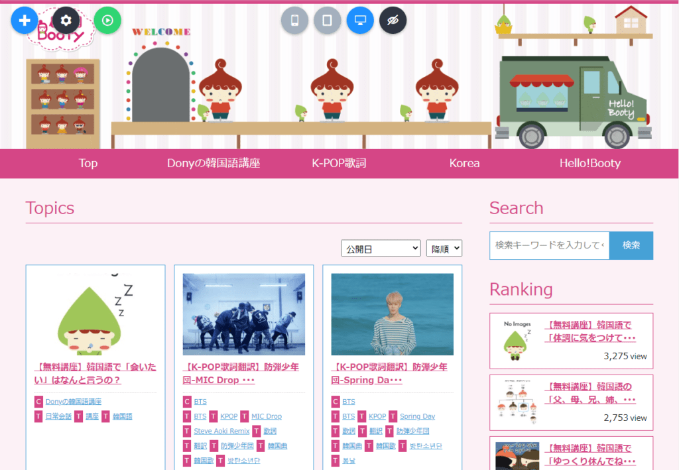Open the settings gear icon
The height and width of the screenshot is (470, 679).
click(66, 20)
